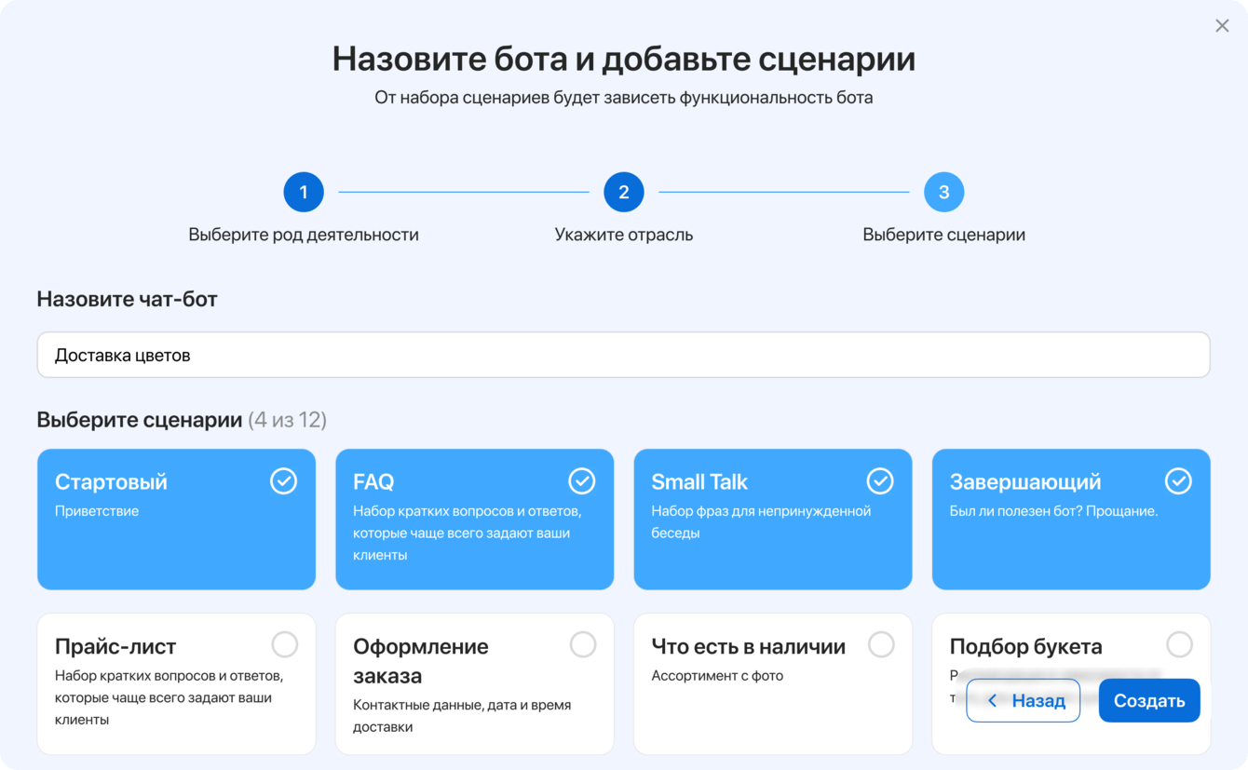1248x770 pixels.
Task: Select the Что есть в наличии circle
Action: point(881,644)
